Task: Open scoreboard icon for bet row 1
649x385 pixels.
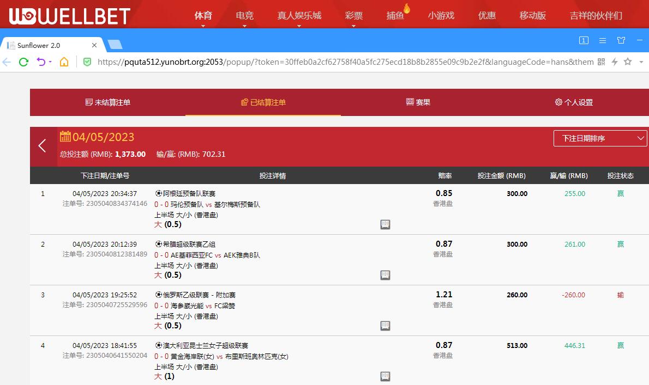Action: (x=385, y=224)
